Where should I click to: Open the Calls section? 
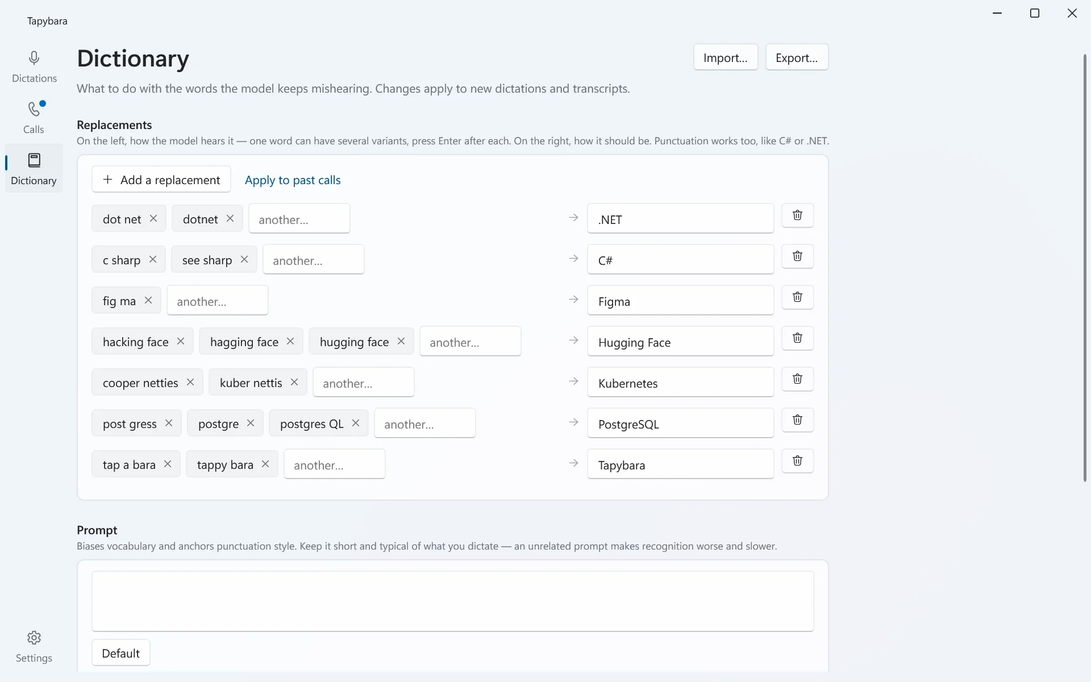(34, 118)
